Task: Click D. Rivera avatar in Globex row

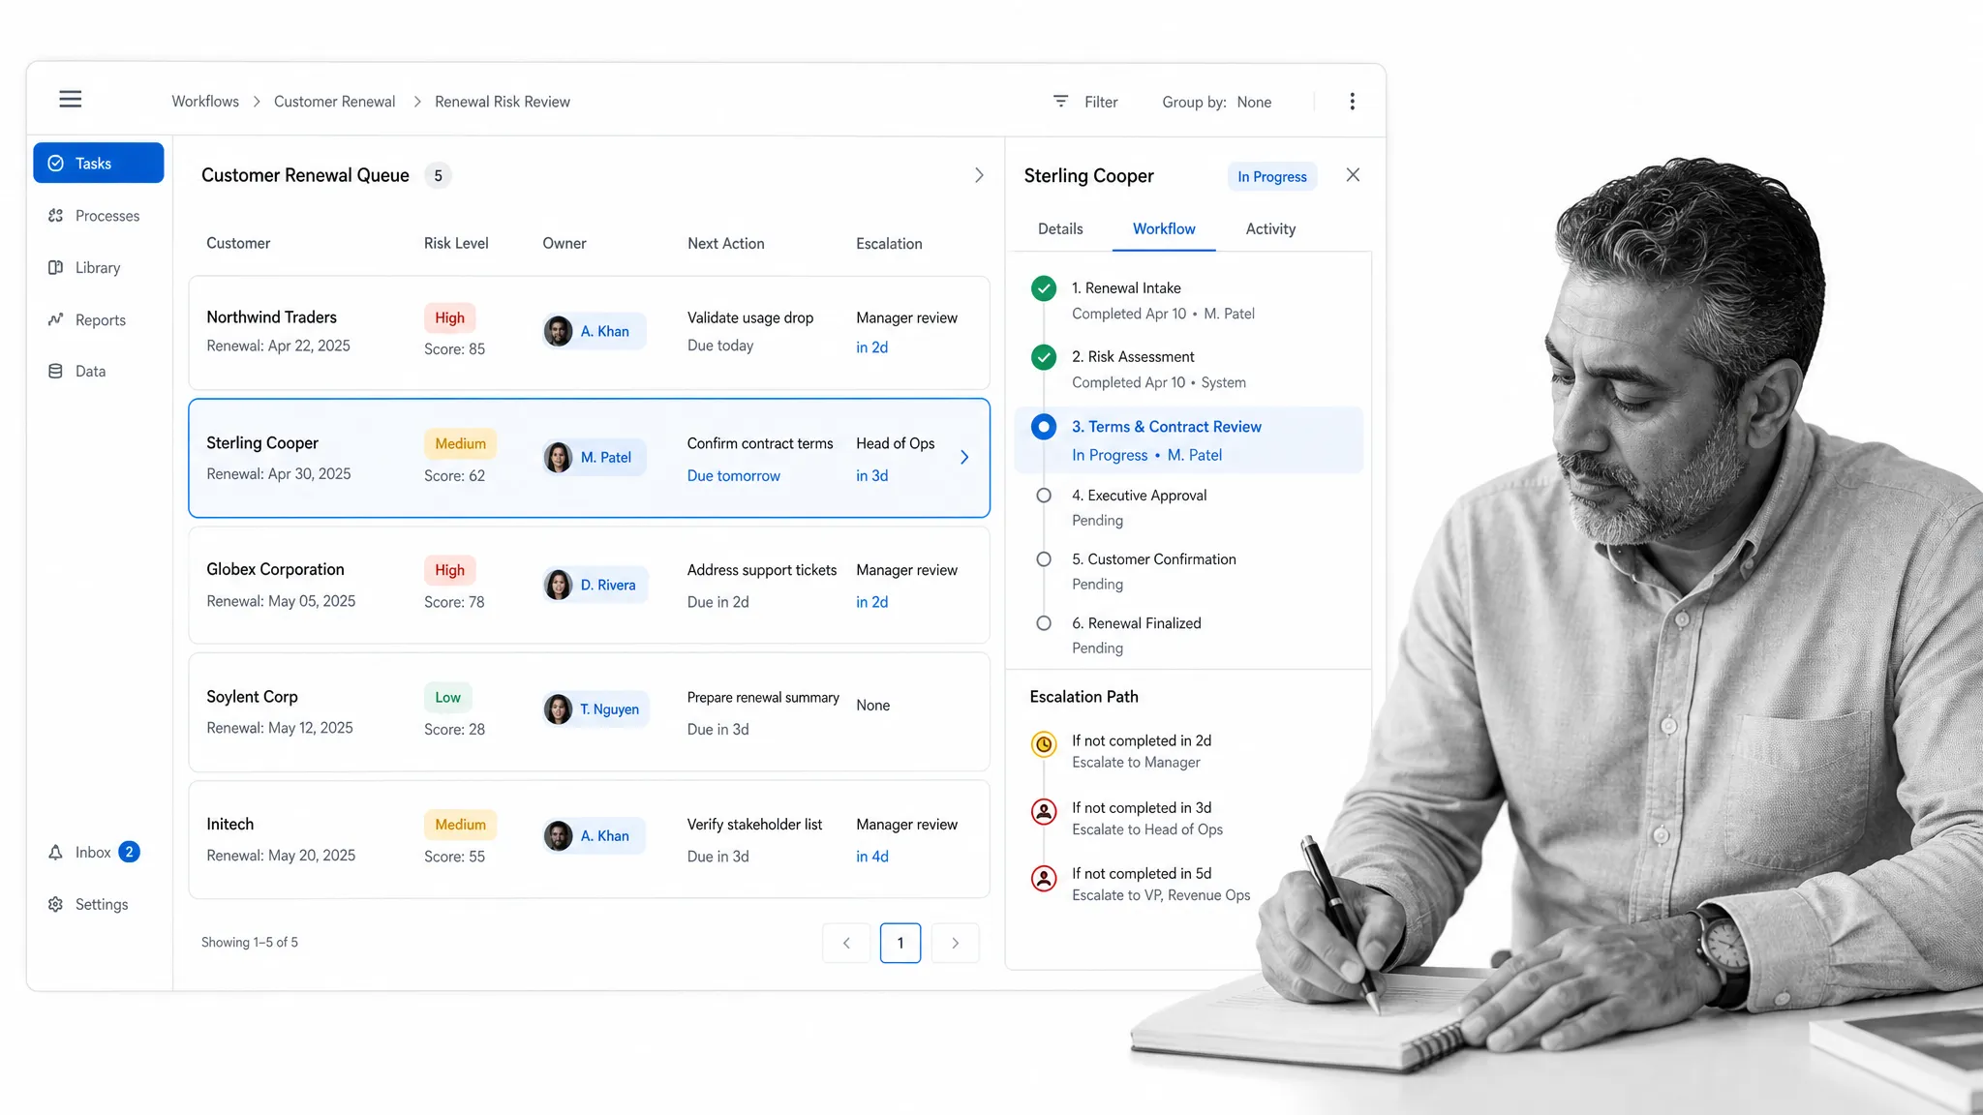Action: click(558, 585)
